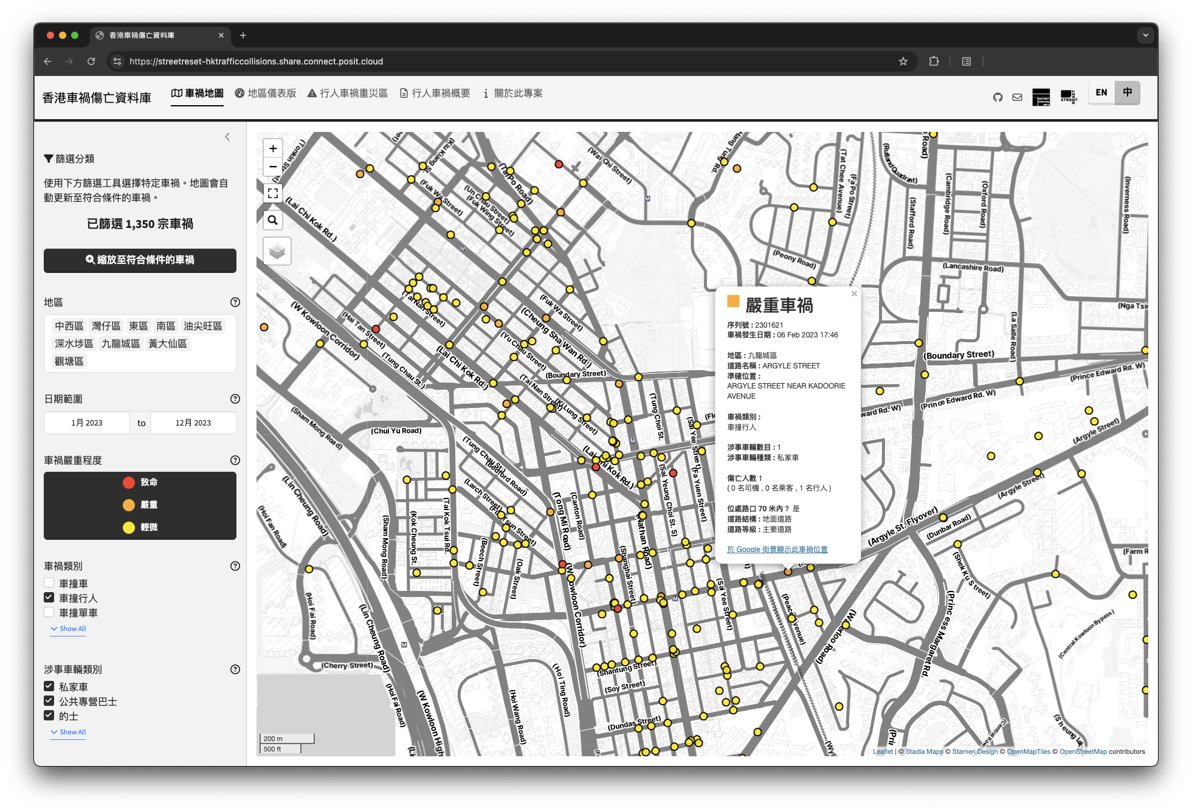Open the map search tool
The height and width of the screenshot is (811, 1192).
coord(273,220)
